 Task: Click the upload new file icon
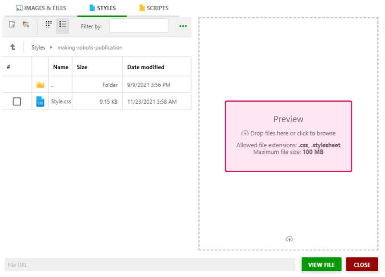(x=12, y=25)
